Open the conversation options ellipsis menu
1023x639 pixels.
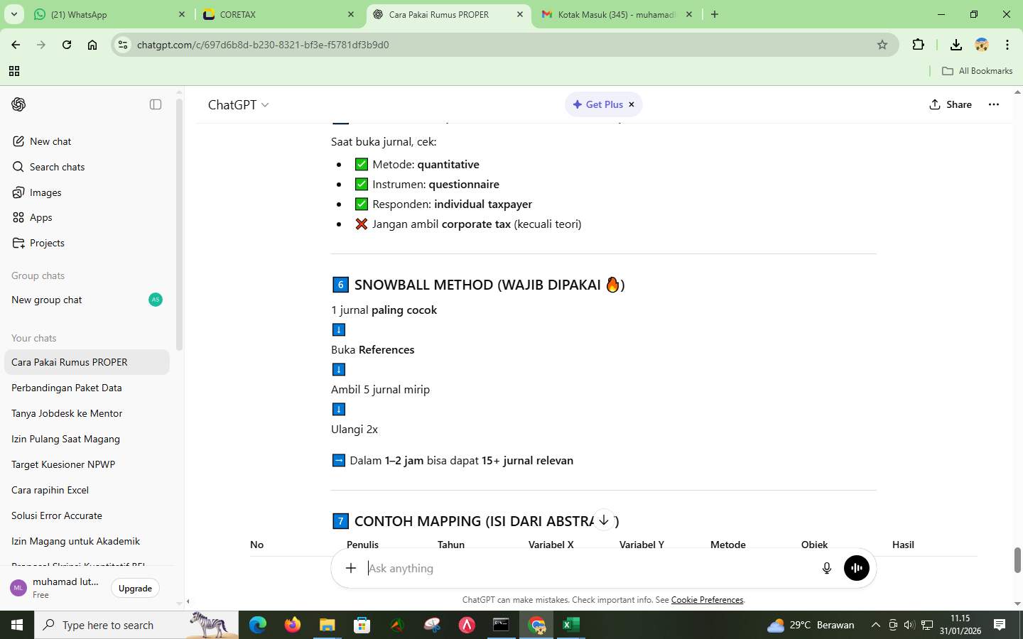point(995,104)
